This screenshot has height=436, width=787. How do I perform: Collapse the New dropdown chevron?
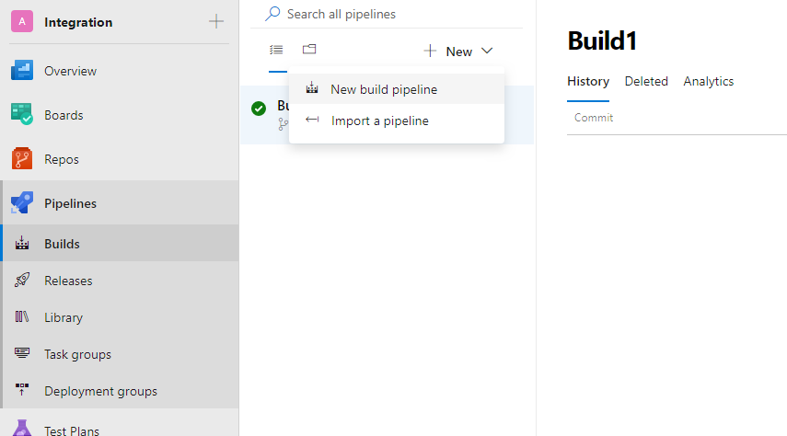pyautogui.click(x=487, y=52)
